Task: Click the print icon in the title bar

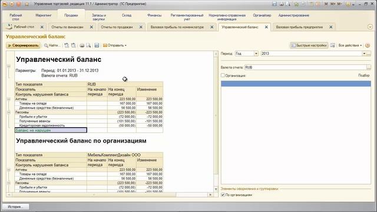Action: [281, 4]
